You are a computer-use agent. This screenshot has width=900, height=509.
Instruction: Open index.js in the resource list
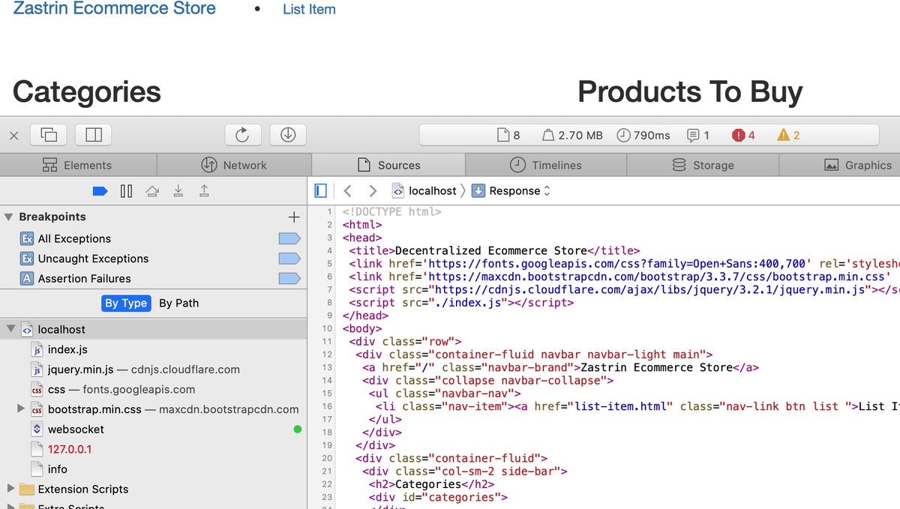153,349
